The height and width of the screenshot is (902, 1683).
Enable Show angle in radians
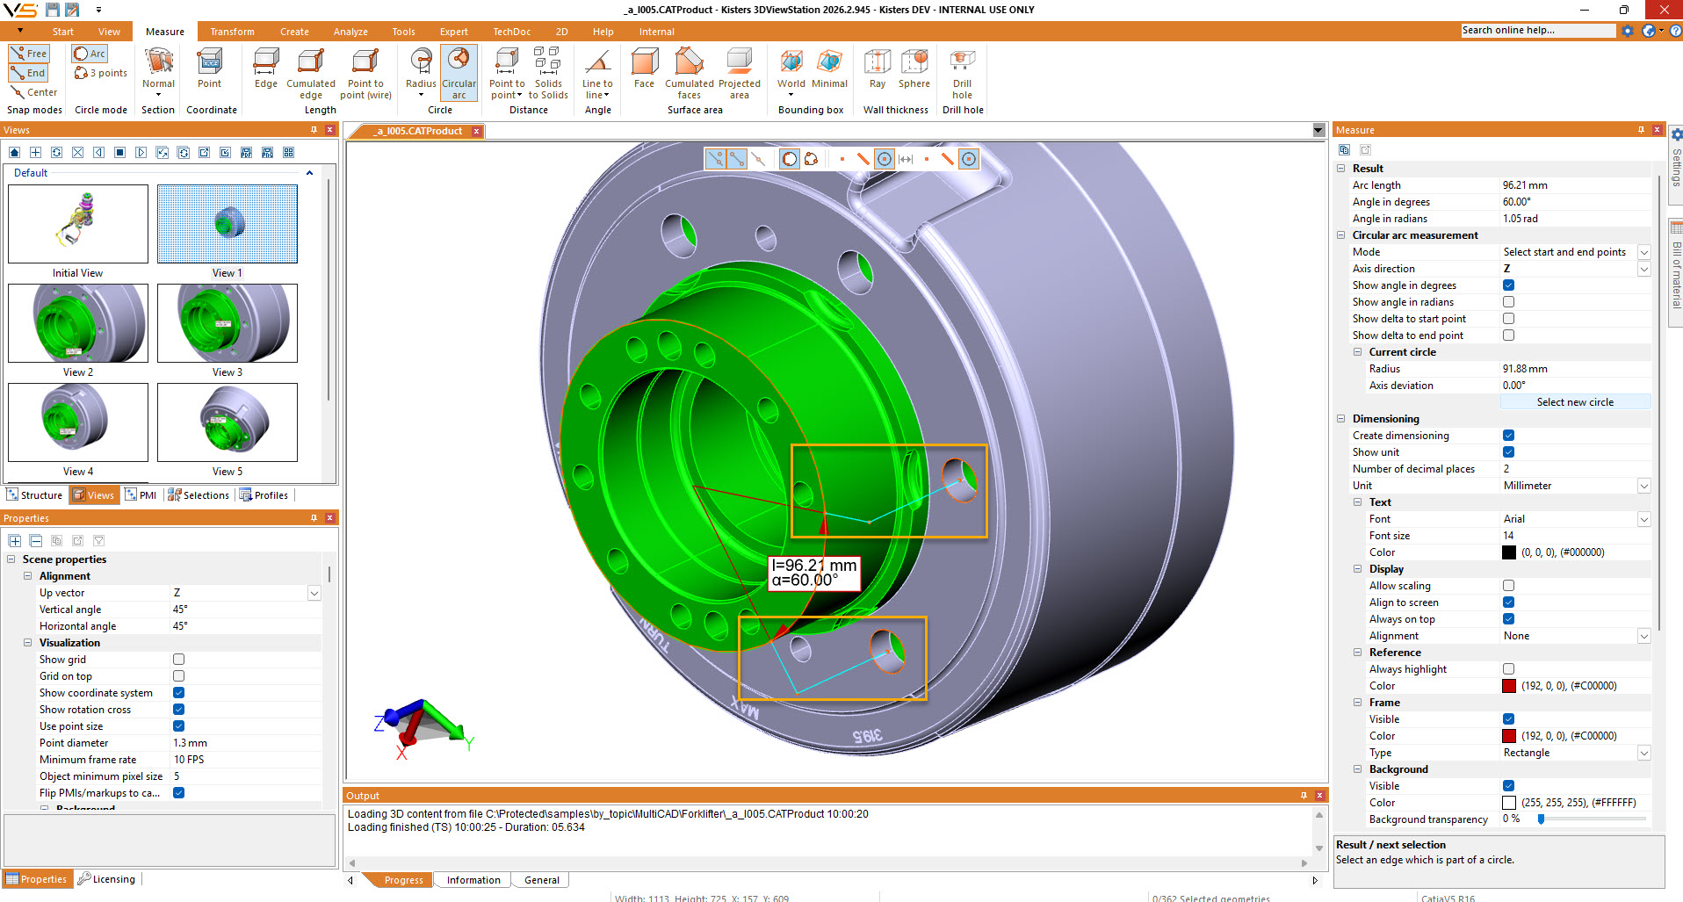[x=1508, y=302]
